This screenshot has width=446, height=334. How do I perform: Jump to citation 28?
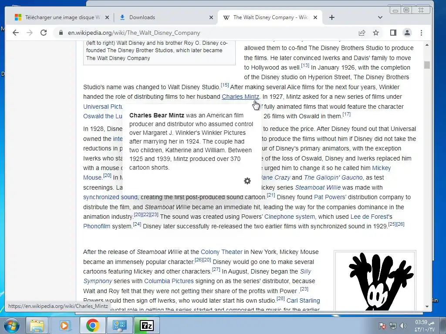[281, 298]
